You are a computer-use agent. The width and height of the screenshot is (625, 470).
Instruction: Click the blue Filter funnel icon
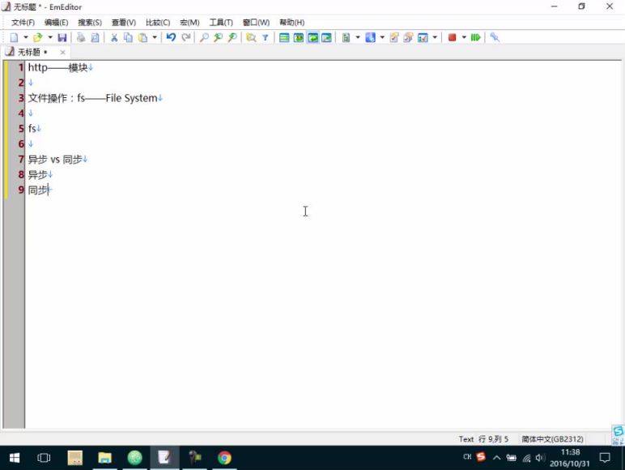click(265, 37)
